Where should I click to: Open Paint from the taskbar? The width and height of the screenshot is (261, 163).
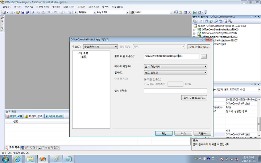56,159
